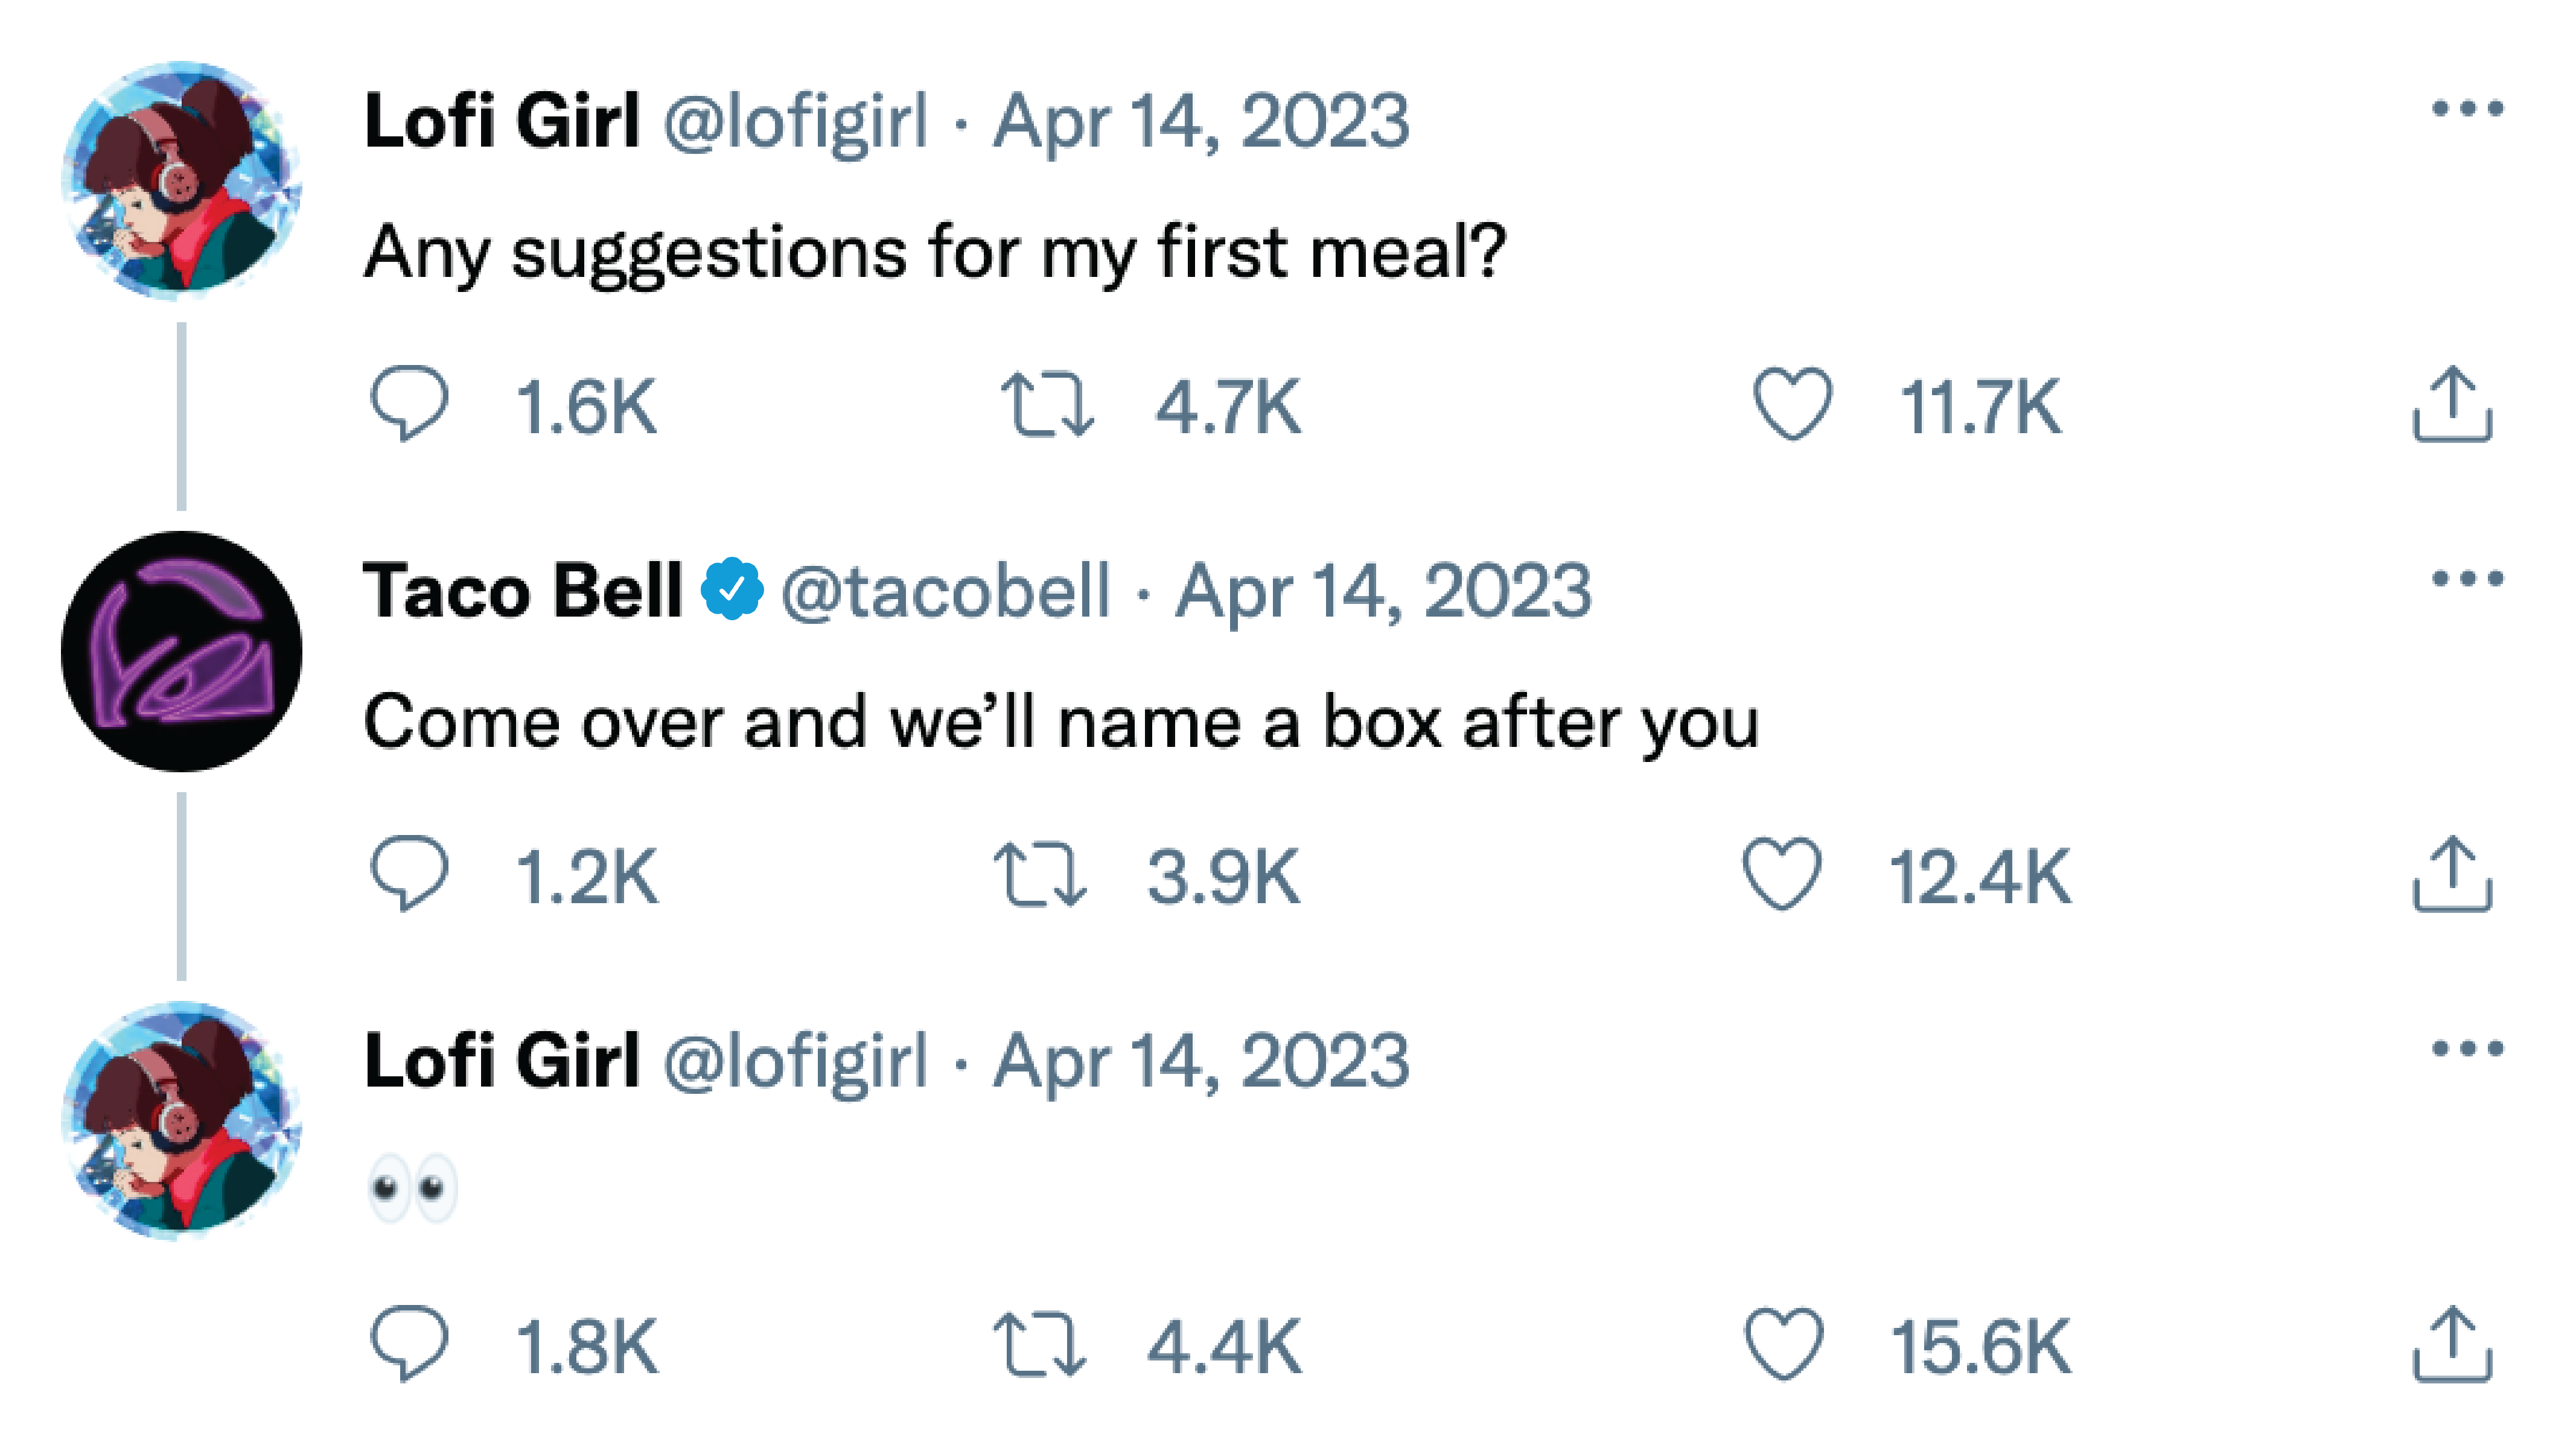Open Taco Bell's profile picture
Screen dimensions: 2576x1454
click(181, 652)
